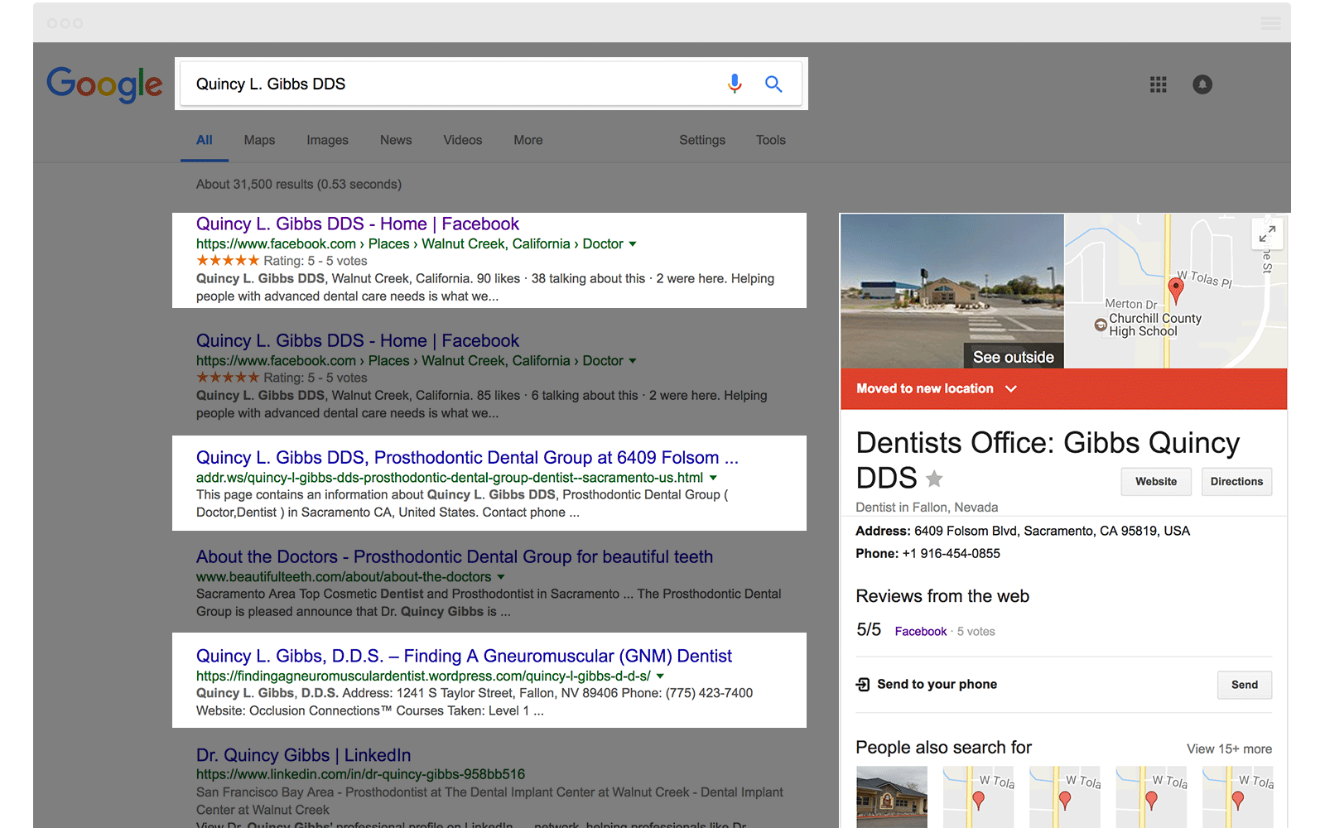Click the red map pin on W Tolas Pl
1325x828 pixels.
[1175, 291]
